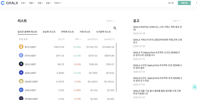Screen dimensions: 197x100
Task: Expand the 더보기 navigation dropdown
Action: pos(58,3)
